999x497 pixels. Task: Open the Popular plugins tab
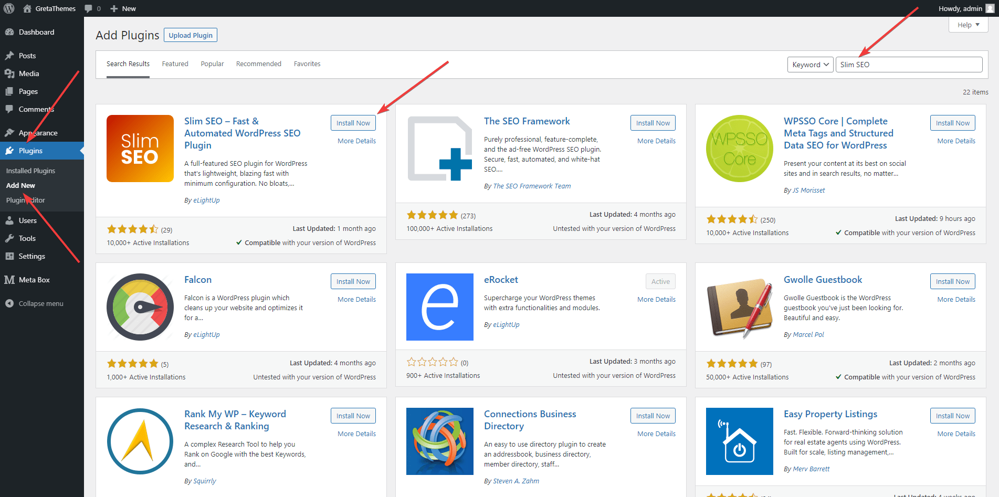click(x=212, y=64)
